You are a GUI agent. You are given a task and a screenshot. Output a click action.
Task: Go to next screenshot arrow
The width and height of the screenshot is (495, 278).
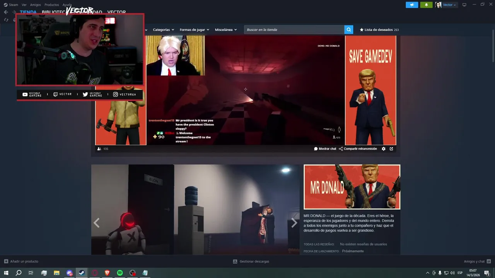tap(294, 223)
